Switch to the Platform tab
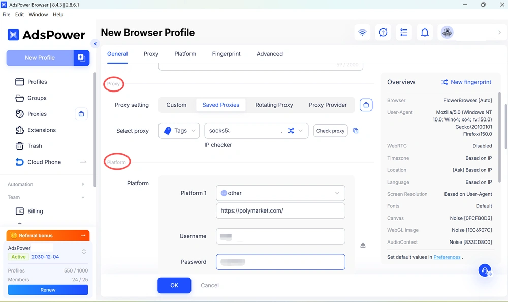 click(x=185, y=54)
